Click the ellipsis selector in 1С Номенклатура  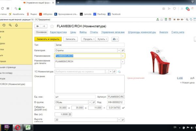pyautogui.click(x=107, y=72)
